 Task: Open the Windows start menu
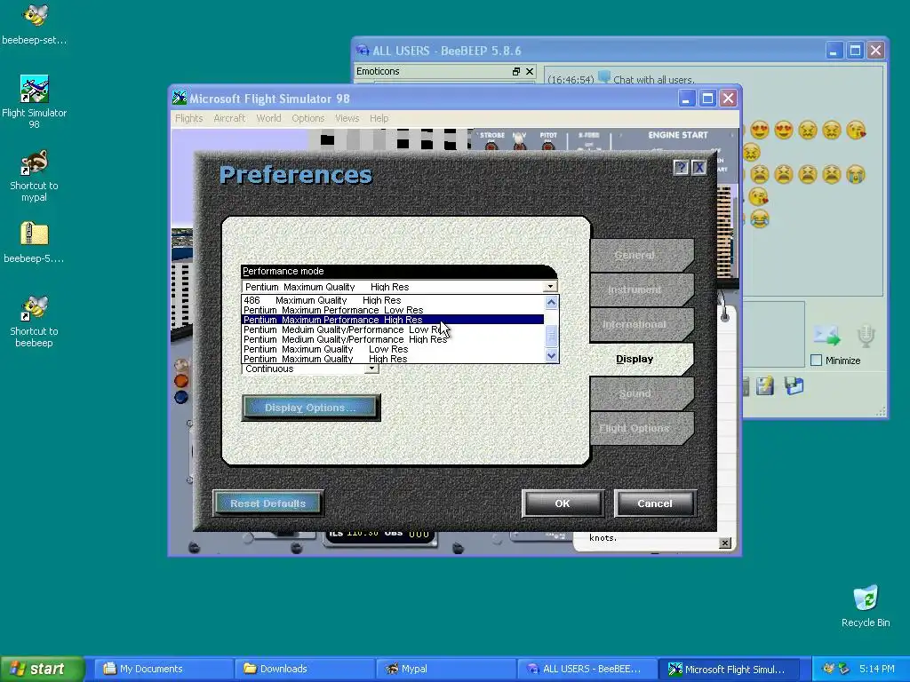(x=43, y=669)
